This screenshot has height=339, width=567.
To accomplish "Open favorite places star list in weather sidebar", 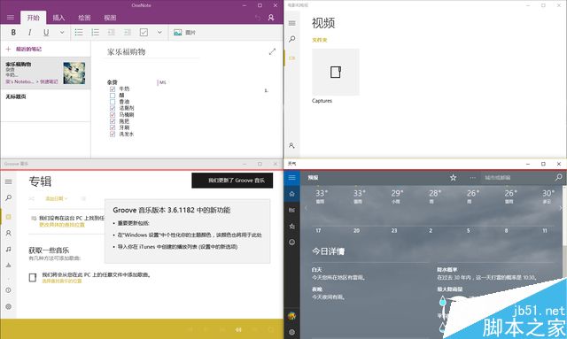I will tap(291, 227).
